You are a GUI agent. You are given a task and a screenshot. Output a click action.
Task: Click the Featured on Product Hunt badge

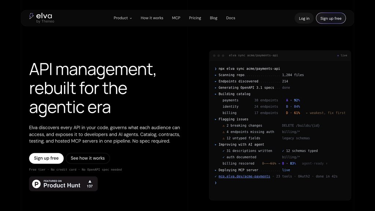point(63,184)
